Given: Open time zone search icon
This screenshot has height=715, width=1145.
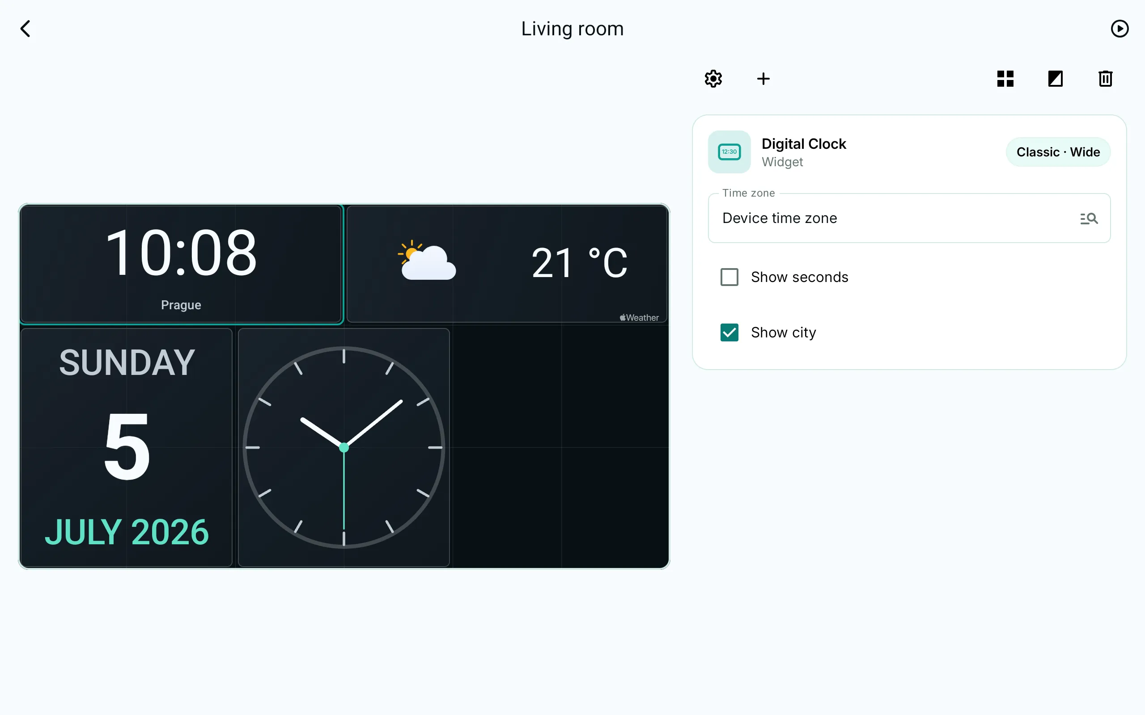Looking at the screenshot, I should pos(1089,219).
